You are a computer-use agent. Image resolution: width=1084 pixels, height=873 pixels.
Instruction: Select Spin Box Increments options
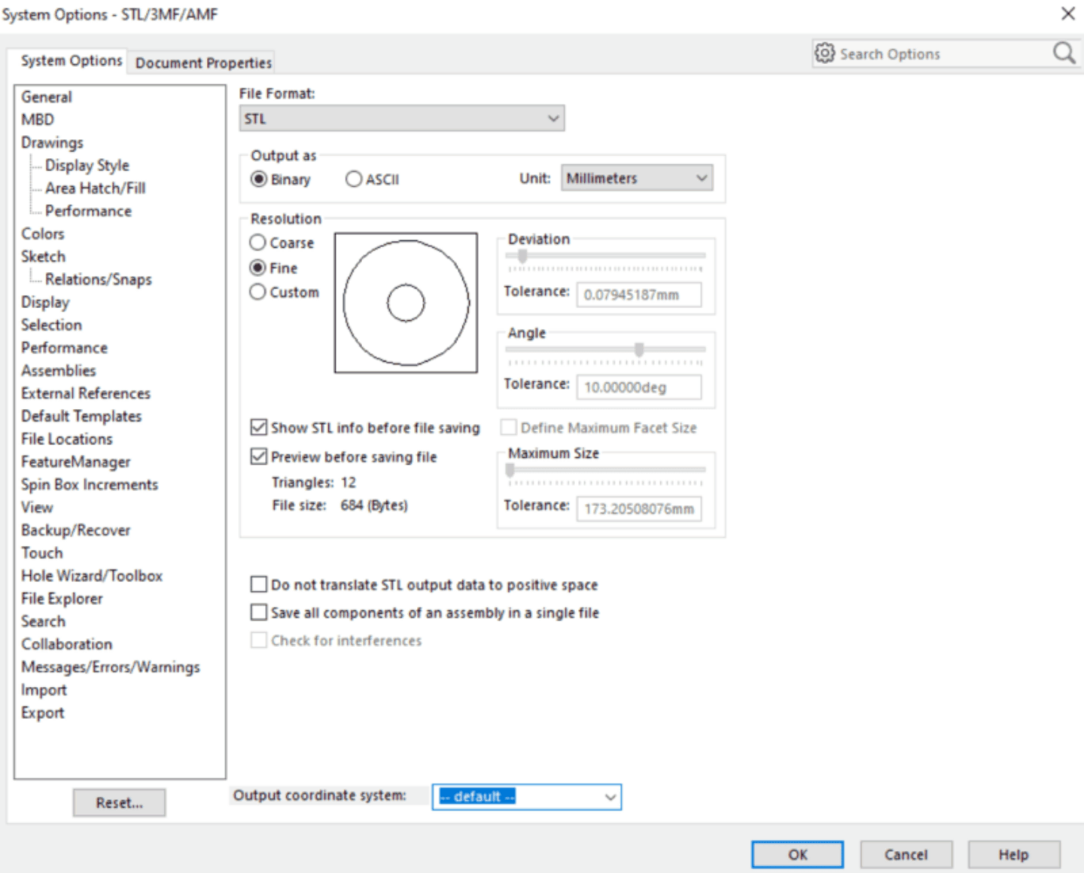click(90, 484)
